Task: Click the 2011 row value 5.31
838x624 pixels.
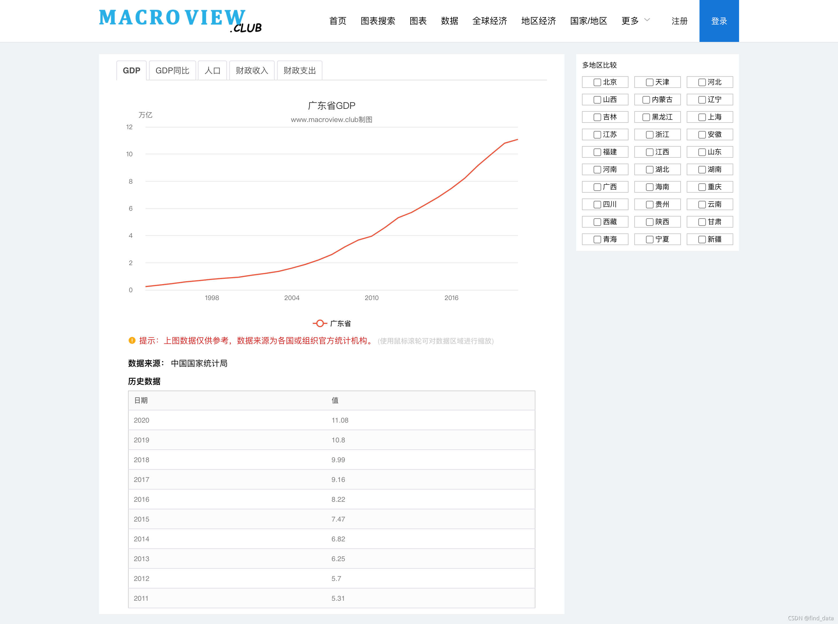Action: (338, 598)
